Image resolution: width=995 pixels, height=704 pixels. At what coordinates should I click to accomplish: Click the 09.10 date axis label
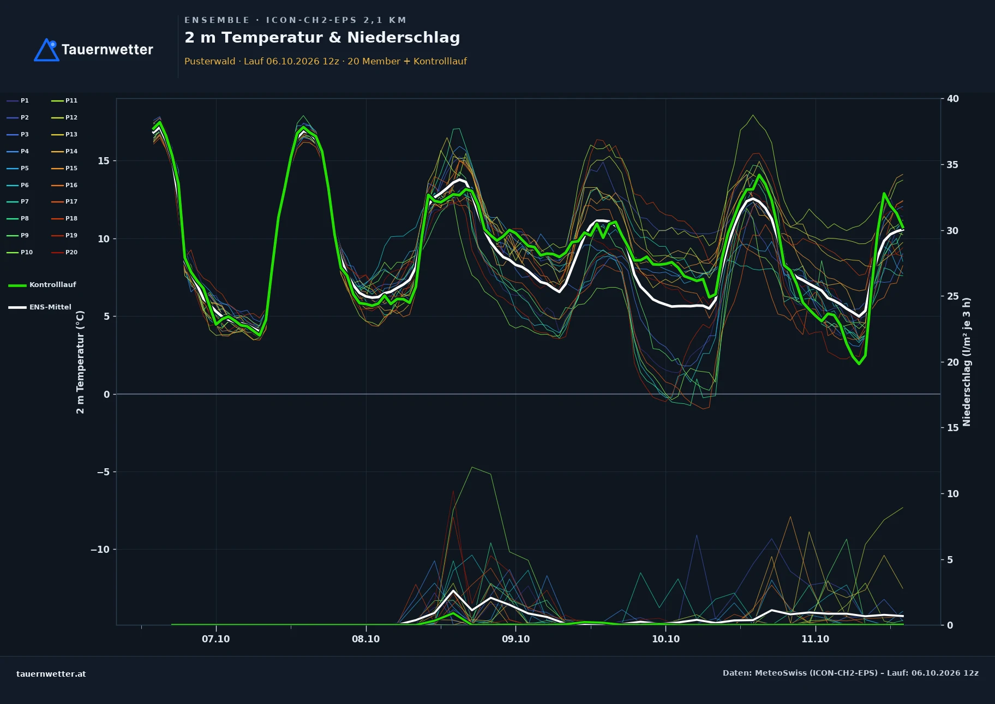pyautogui.click(x=516, y=639)
